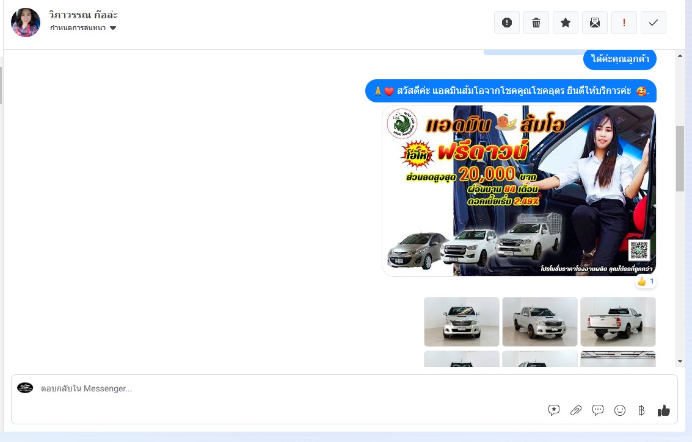Attach a file using the paperclip icon
This screenshot has width=692, height=442.
click(576, 410)
